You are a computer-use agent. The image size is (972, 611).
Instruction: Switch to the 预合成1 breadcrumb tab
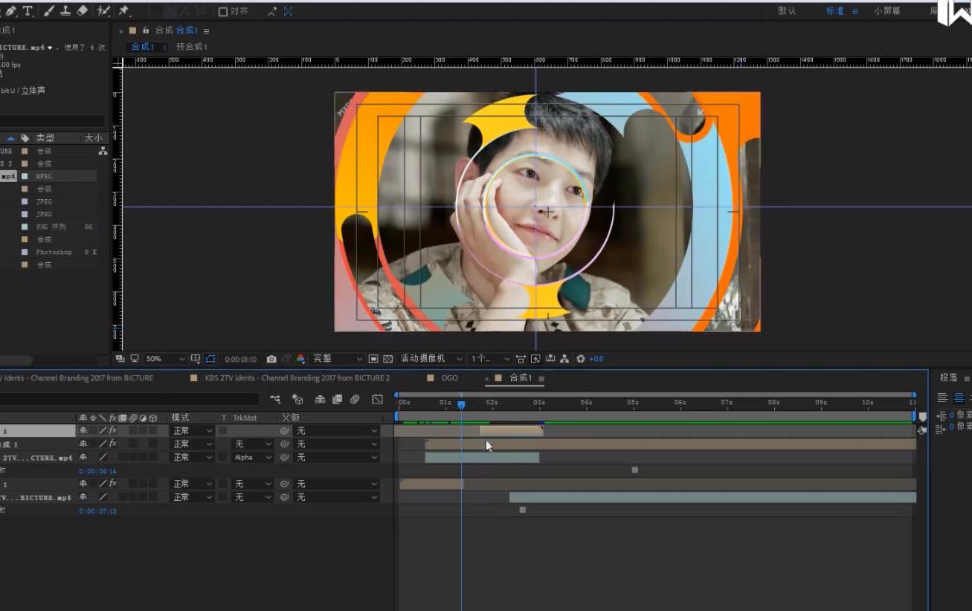191,47
